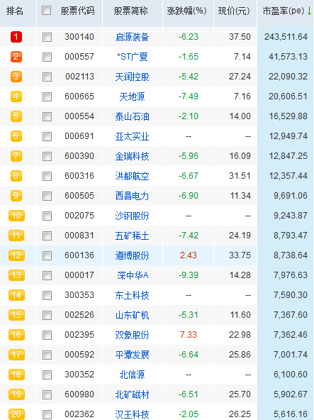Click the PE value 6,100.60

tap(291, 374)
